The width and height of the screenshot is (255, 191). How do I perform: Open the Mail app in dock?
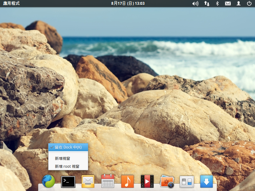[x=88, y=181]
